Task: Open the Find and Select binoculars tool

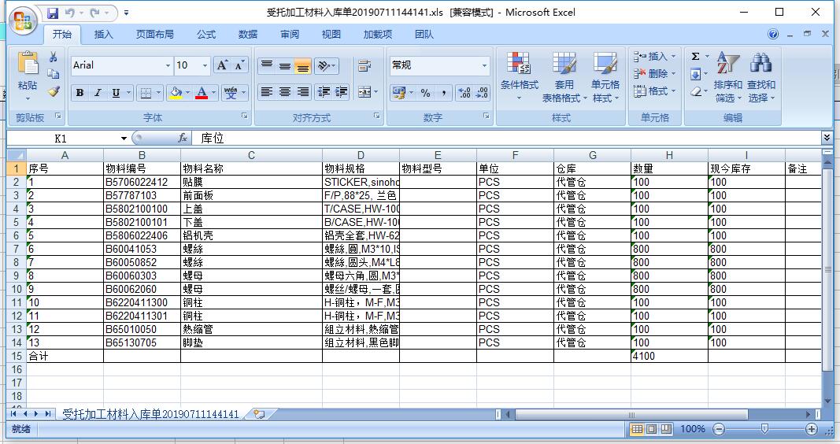Action: [760, 65]
